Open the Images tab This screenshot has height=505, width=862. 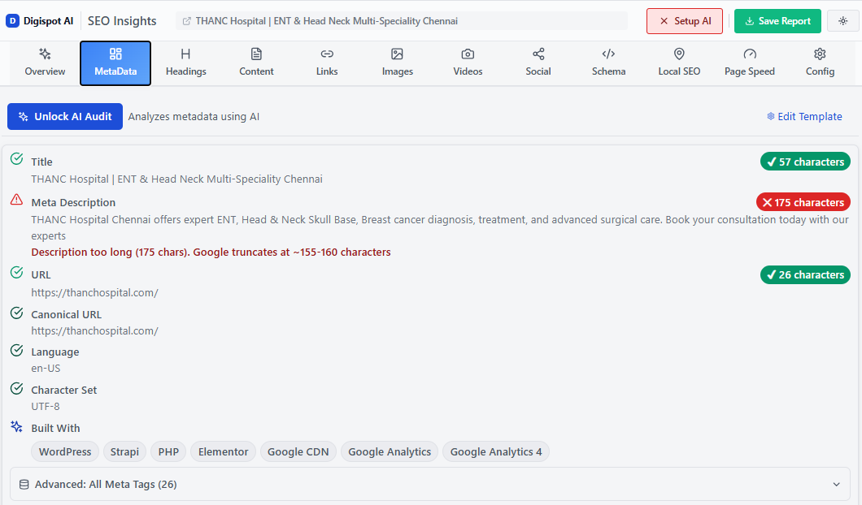[398, 63]
